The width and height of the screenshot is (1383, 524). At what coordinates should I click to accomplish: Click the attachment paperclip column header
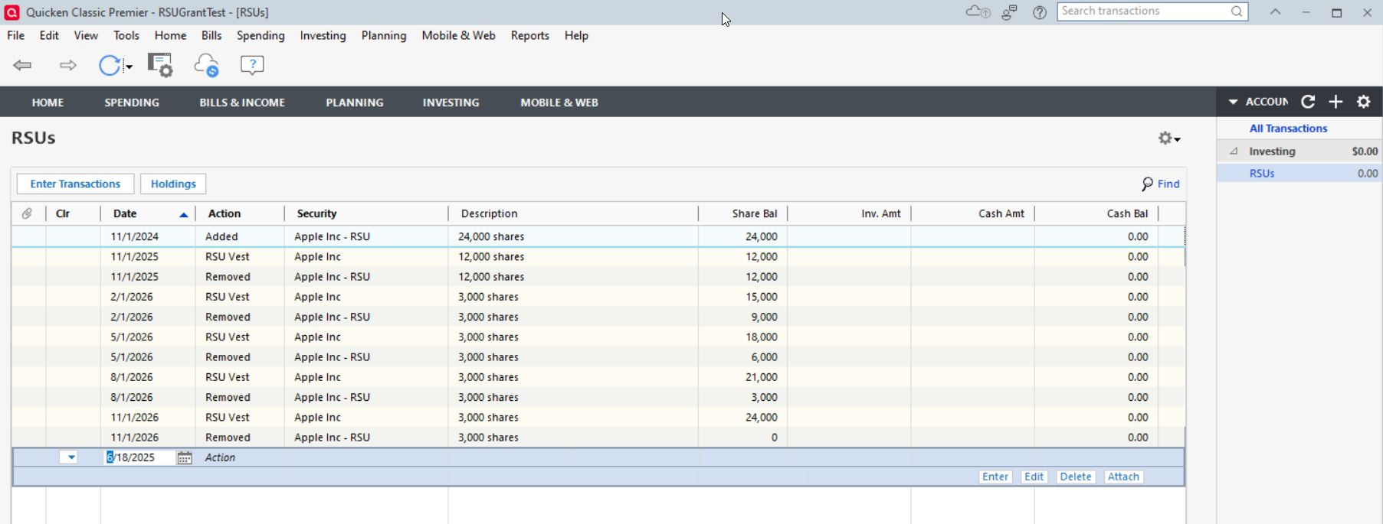click(27, 213)
